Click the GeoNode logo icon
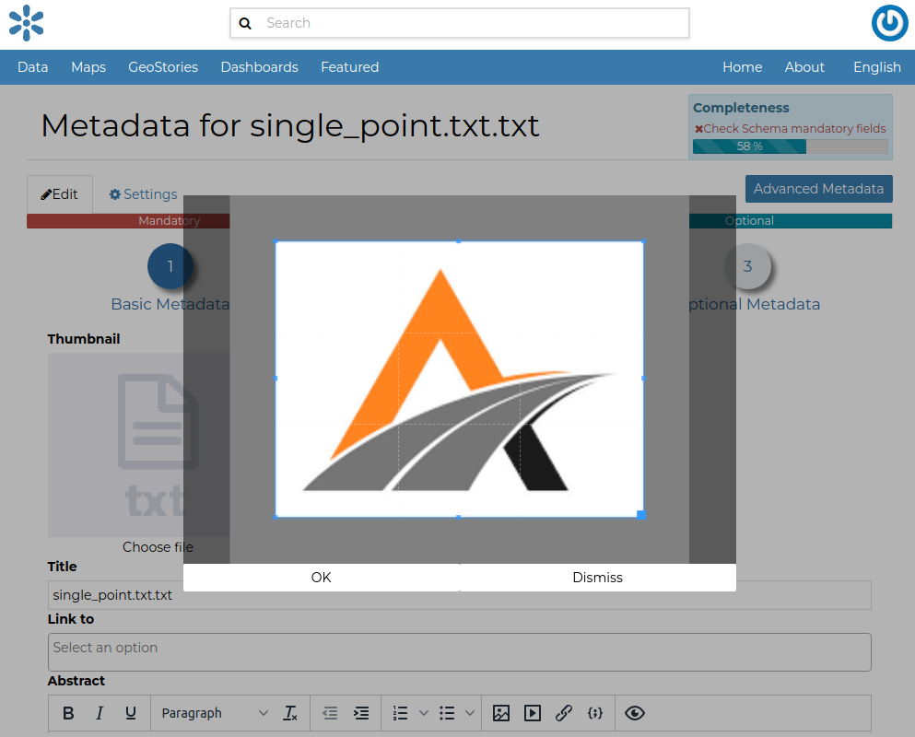The width and height of the screenshot is (915, 737). pyautogui.click(x=27, y=23)
